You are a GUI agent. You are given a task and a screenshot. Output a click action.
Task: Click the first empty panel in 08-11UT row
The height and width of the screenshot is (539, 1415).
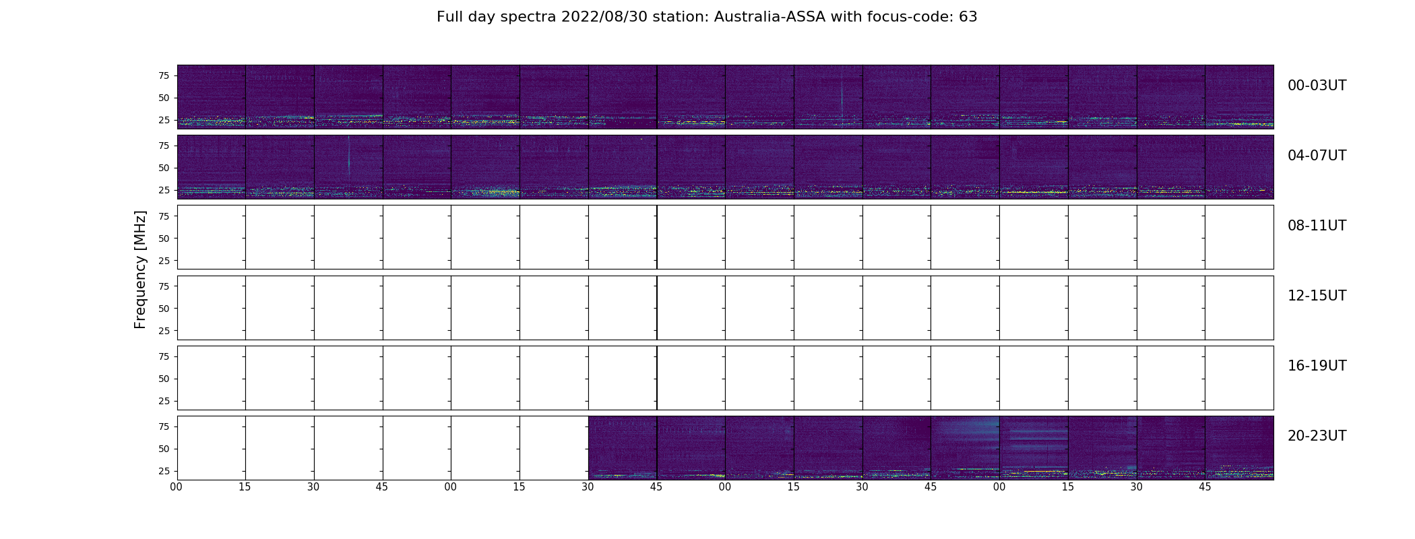point(212,237)
